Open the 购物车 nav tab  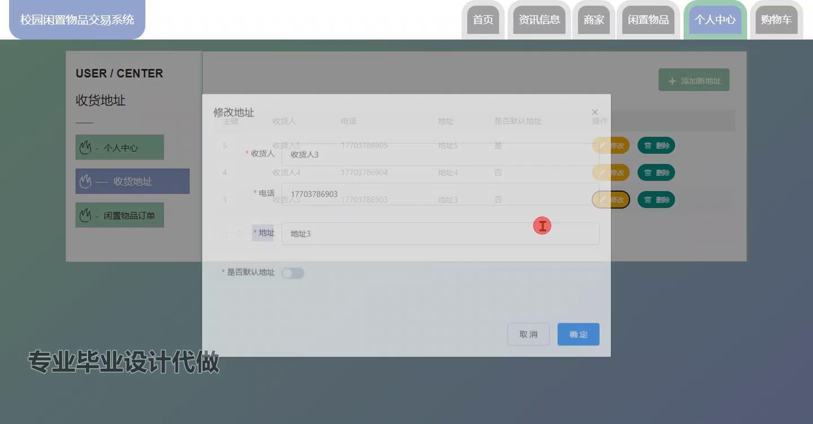(776, 20)
